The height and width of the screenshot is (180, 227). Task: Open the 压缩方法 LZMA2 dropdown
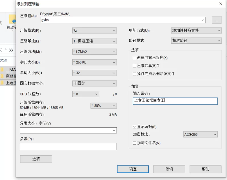click(x=94, y=52)
